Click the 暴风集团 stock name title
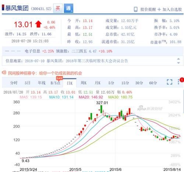Image resolution: width=184 pixels, height=172 pixels. click(x=17, y=8)
